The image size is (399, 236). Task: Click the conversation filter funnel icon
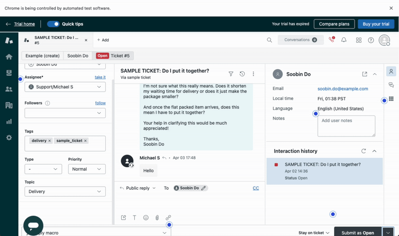231,74
